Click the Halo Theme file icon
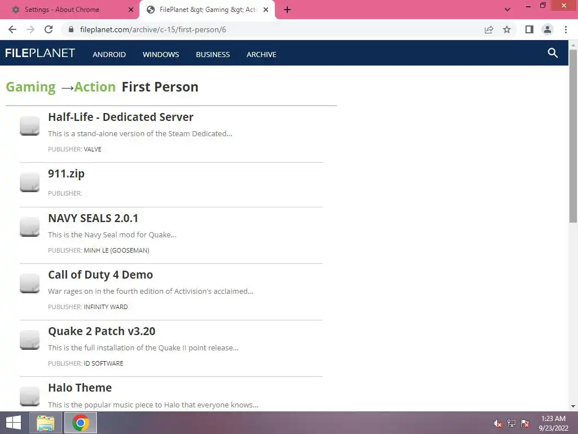 [x=29, y=396]
